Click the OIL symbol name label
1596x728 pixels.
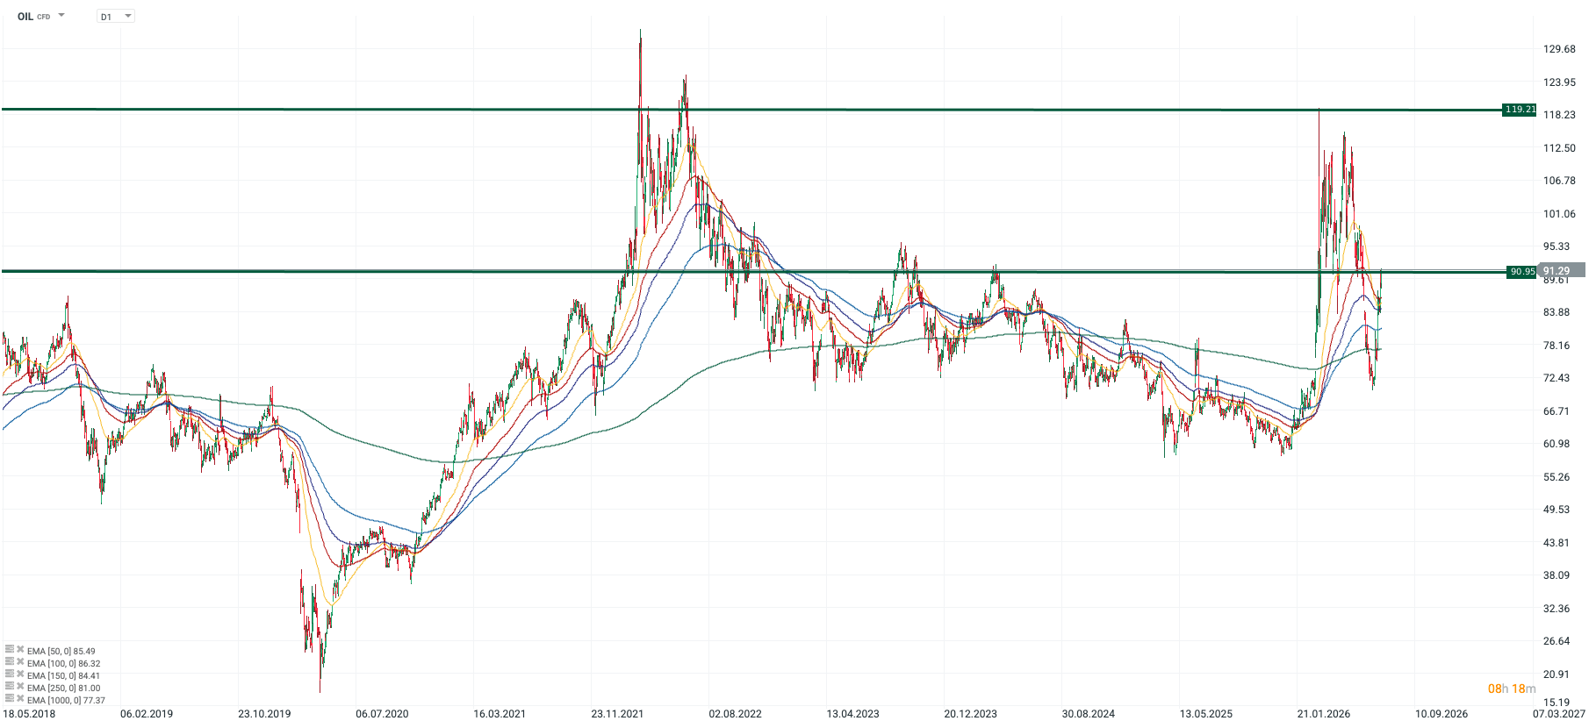tap(25, 17)
